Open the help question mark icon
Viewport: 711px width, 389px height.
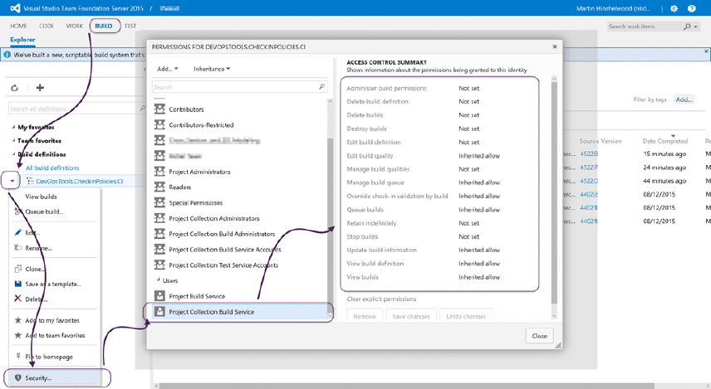click(x=692, y=8)
